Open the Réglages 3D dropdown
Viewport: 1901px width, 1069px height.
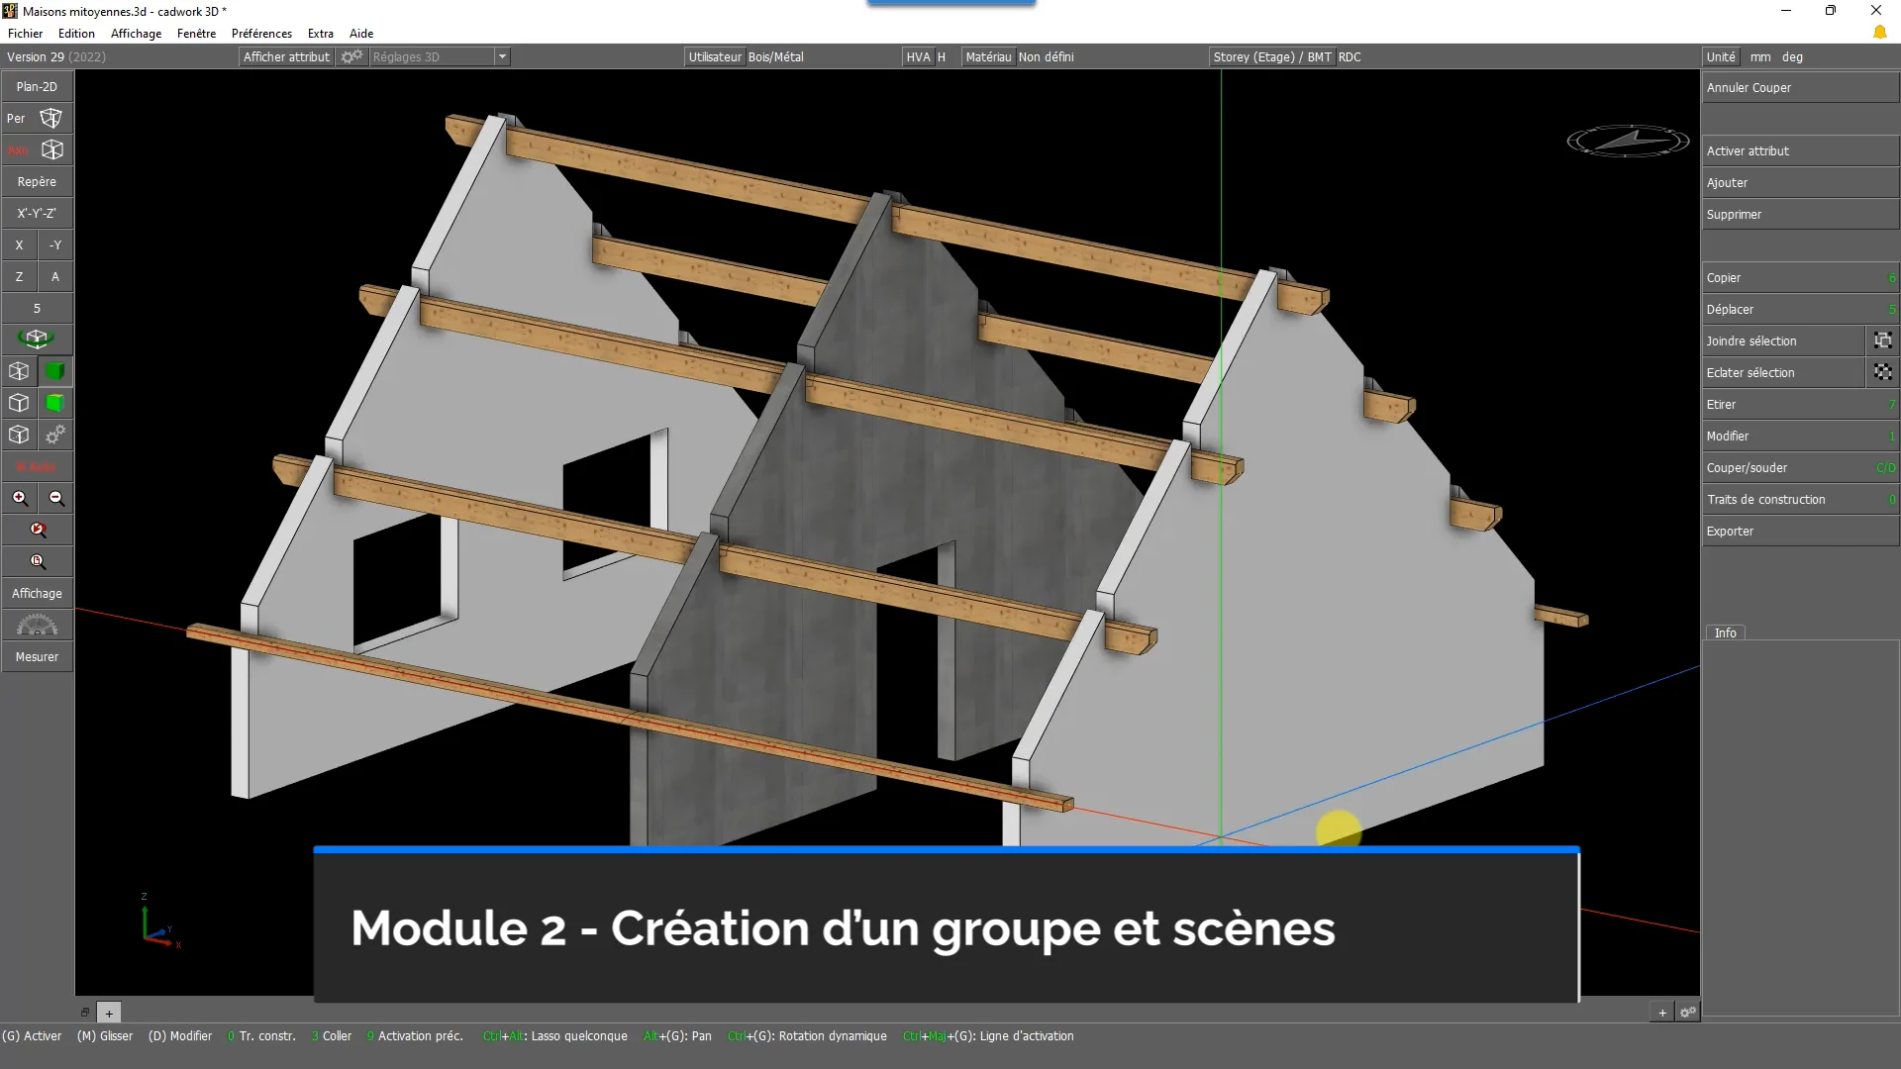coord(504,56)
